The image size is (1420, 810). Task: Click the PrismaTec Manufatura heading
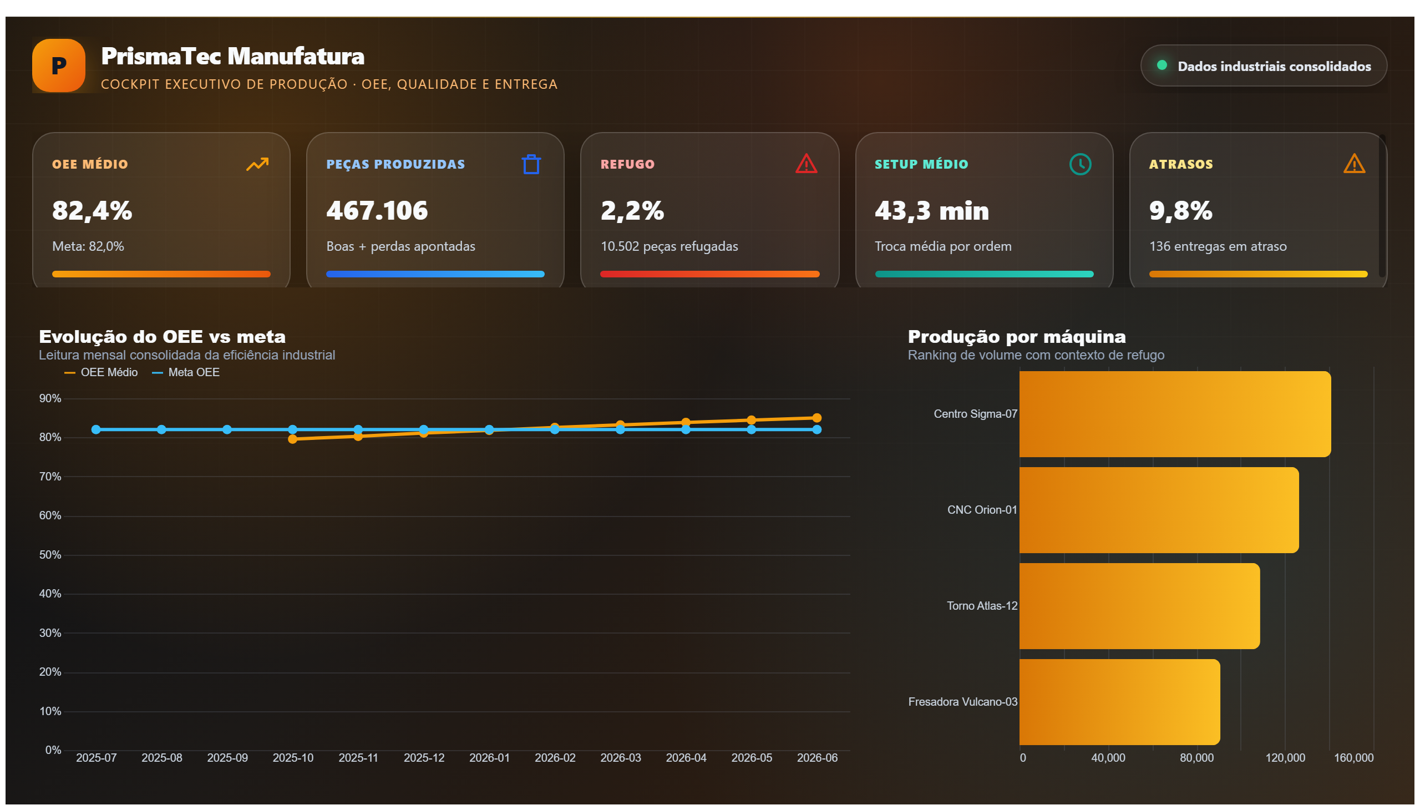pos(232,56)
